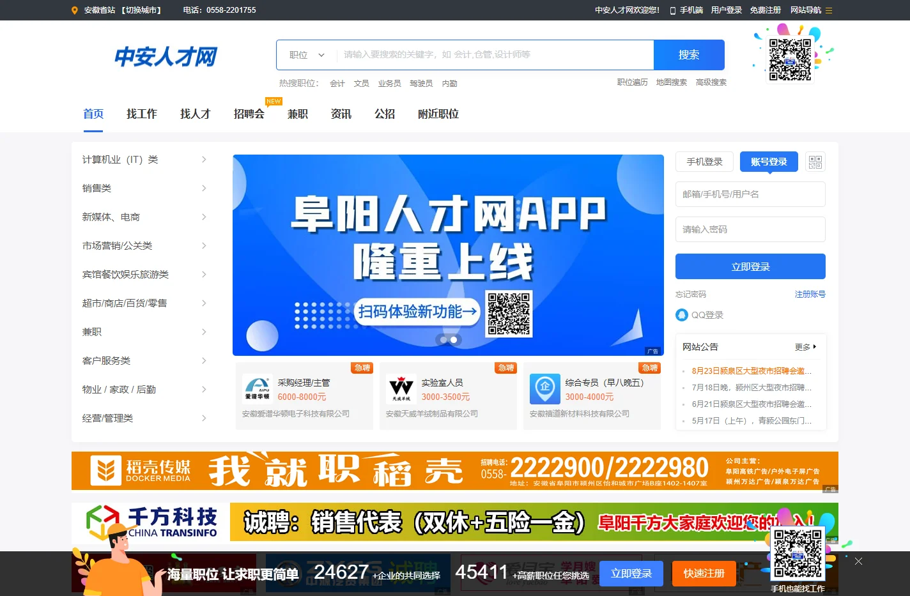This screenshot has height=596, width=910.
Task: Switch to 账号登录 tab
Action: click(x=769, y=162)
